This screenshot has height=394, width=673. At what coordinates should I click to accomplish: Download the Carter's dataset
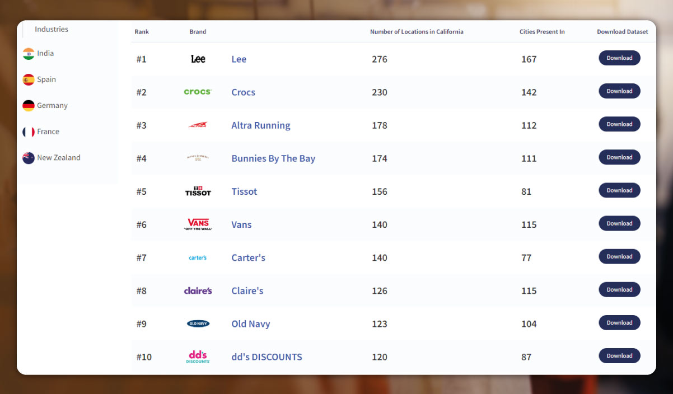[x=619, y=256]
